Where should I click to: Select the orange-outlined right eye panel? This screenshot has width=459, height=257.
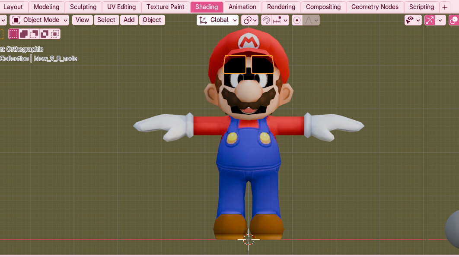point(262,64)
